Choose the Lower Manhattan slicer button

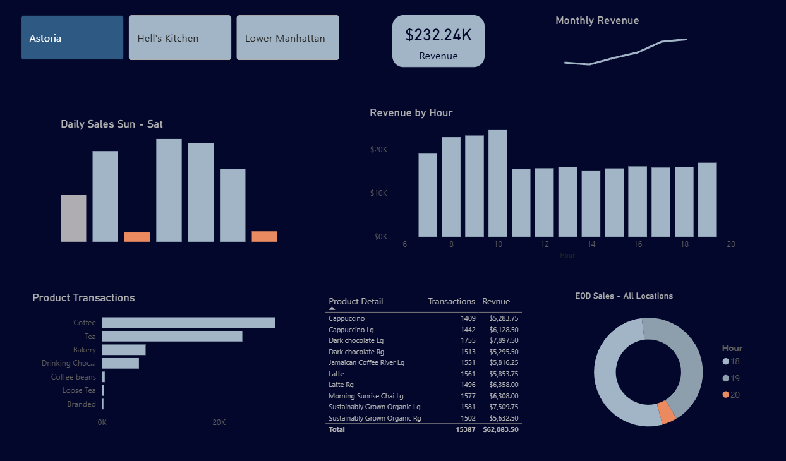(x=287, y=38)
